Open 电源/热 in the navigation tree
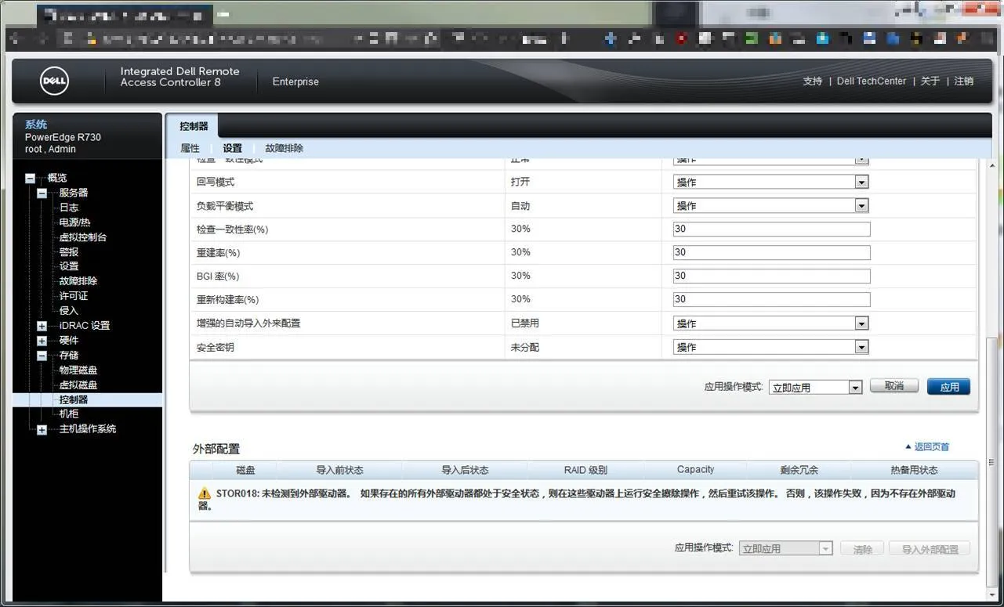The image size is (1004, 607). tap(75, 222)
